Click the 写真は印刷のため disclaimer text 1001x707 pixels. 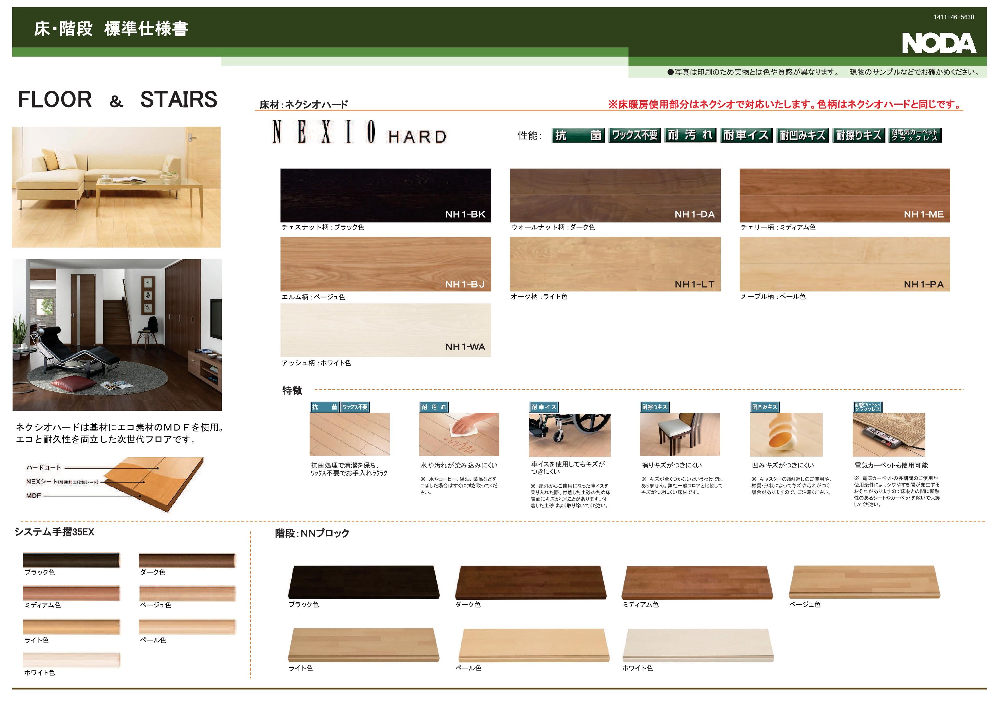coord(824,72)
